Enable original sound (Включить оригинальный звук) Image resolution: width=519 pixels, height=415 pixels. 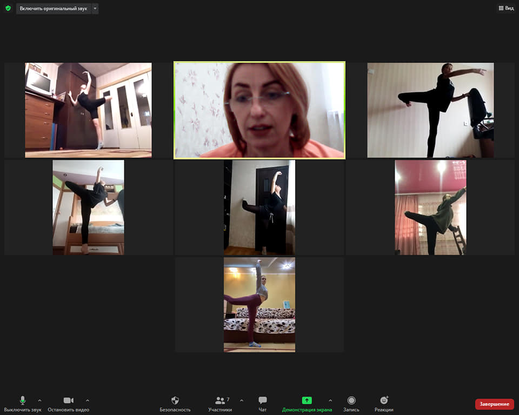click(x=53, y=9)
